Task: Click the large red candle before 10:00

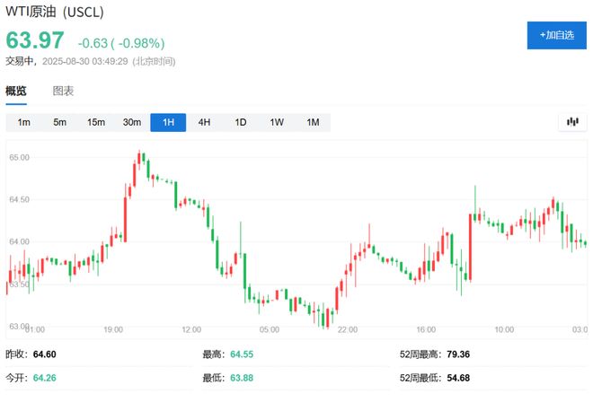Action: coord(470,245)
